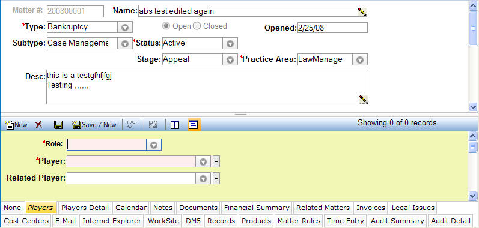Open the Time Entry tab
Screen dimensions: 479x228
[345, 221]
